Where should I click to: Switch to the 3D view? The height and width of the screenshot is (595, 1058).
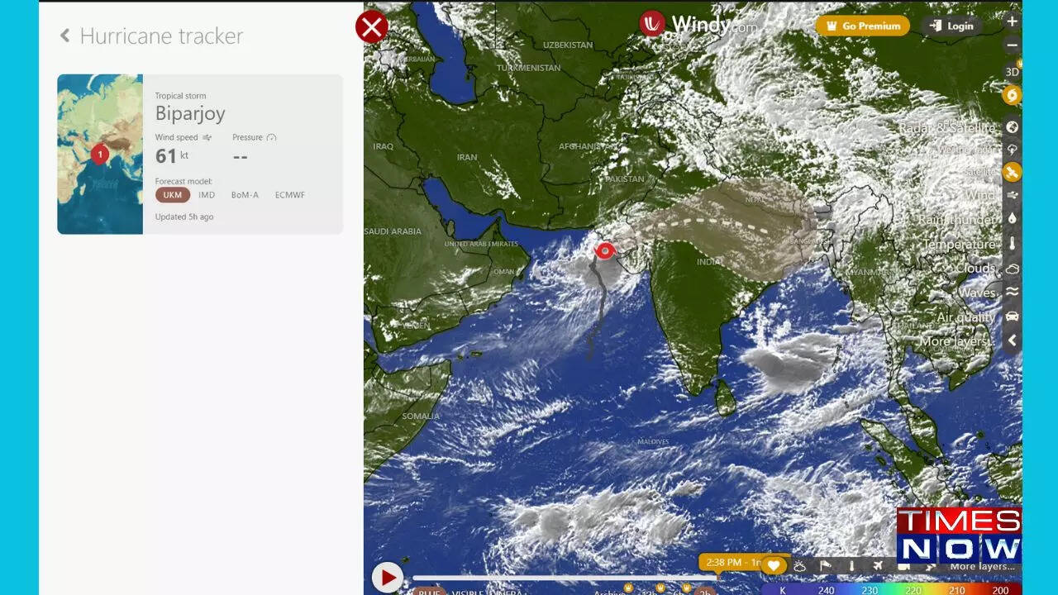point(1012,71)
